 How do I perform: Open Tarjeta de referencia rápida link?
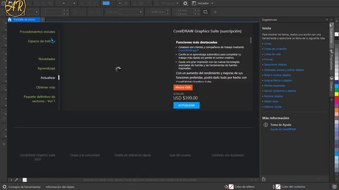[x=132, y=155]
